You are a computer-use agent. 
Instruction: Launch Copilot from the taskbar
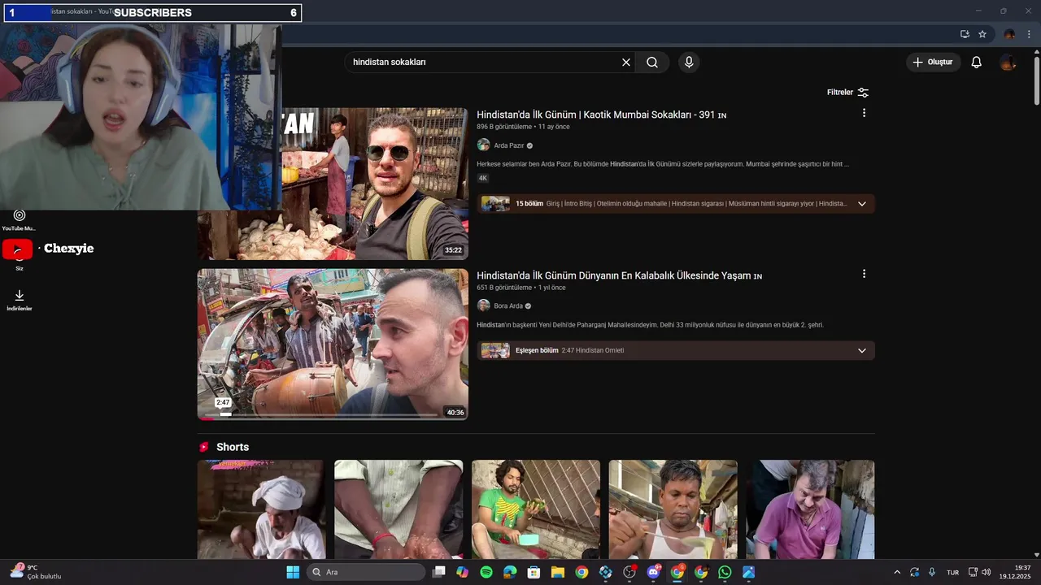point(463,572)
